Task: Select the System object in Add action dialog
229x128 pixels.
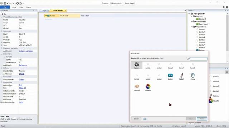Action: point(137,65)
